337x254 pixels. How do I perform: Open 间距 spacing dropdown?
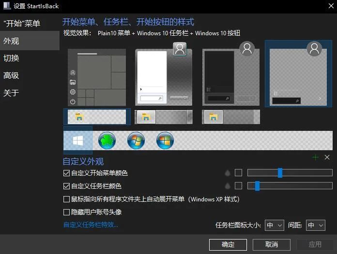(316, 226)
